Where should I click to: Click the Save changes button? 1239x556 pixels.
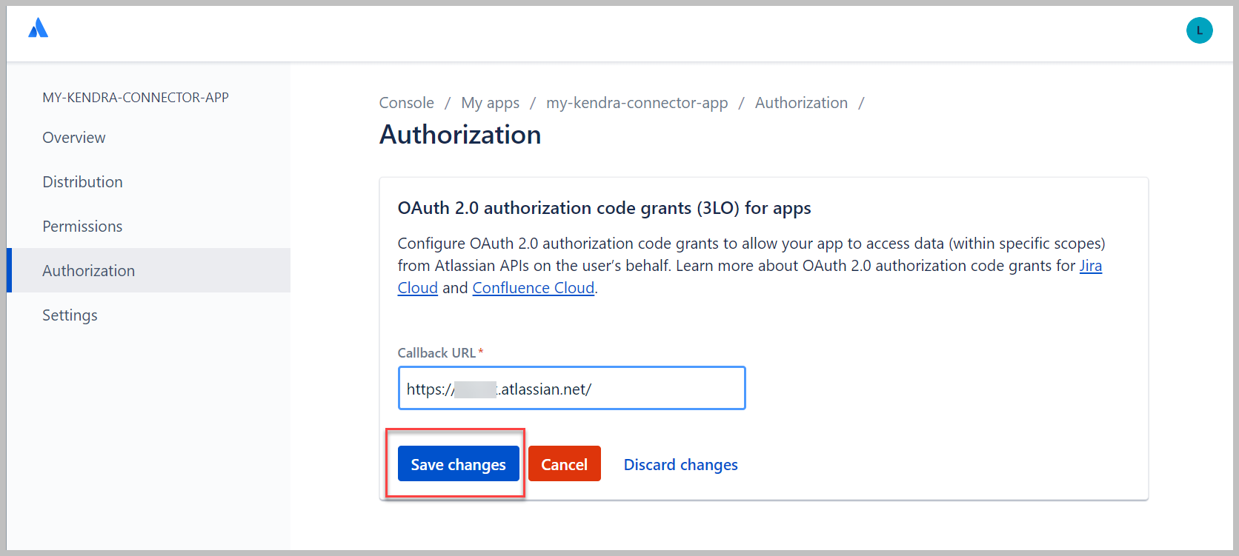click(x=459, y=464)
